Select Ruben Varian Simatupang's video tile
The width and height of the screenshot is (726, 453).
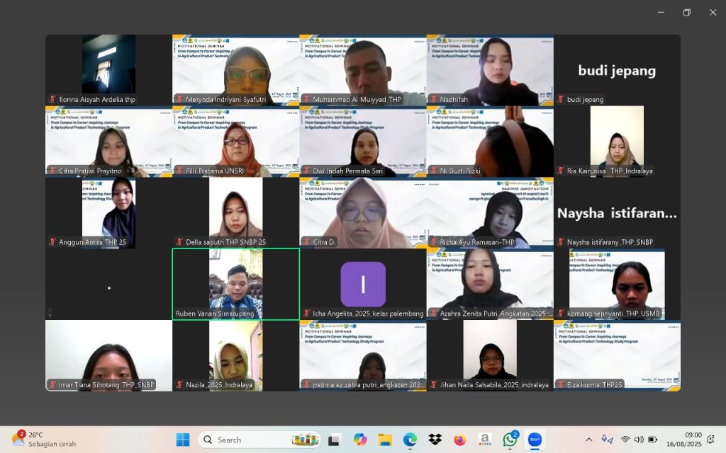point(235,284)
